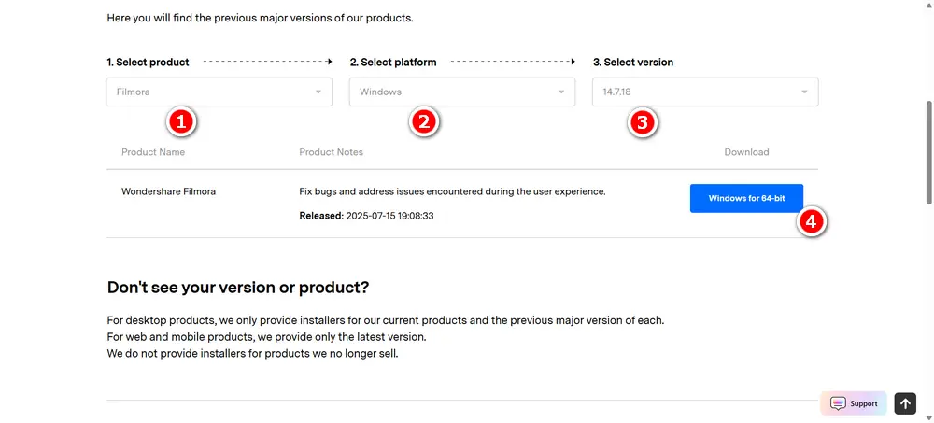
Task: Click the Download column header
Action: click(x=746, y=152)
